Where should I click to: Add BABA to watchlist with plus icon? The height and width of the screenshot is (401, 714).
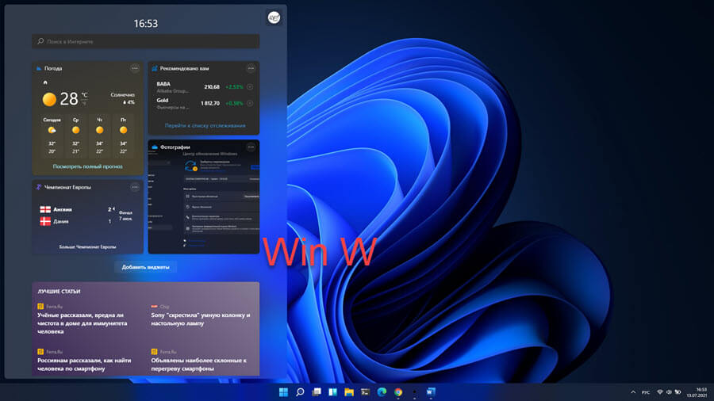pos(250,87)
